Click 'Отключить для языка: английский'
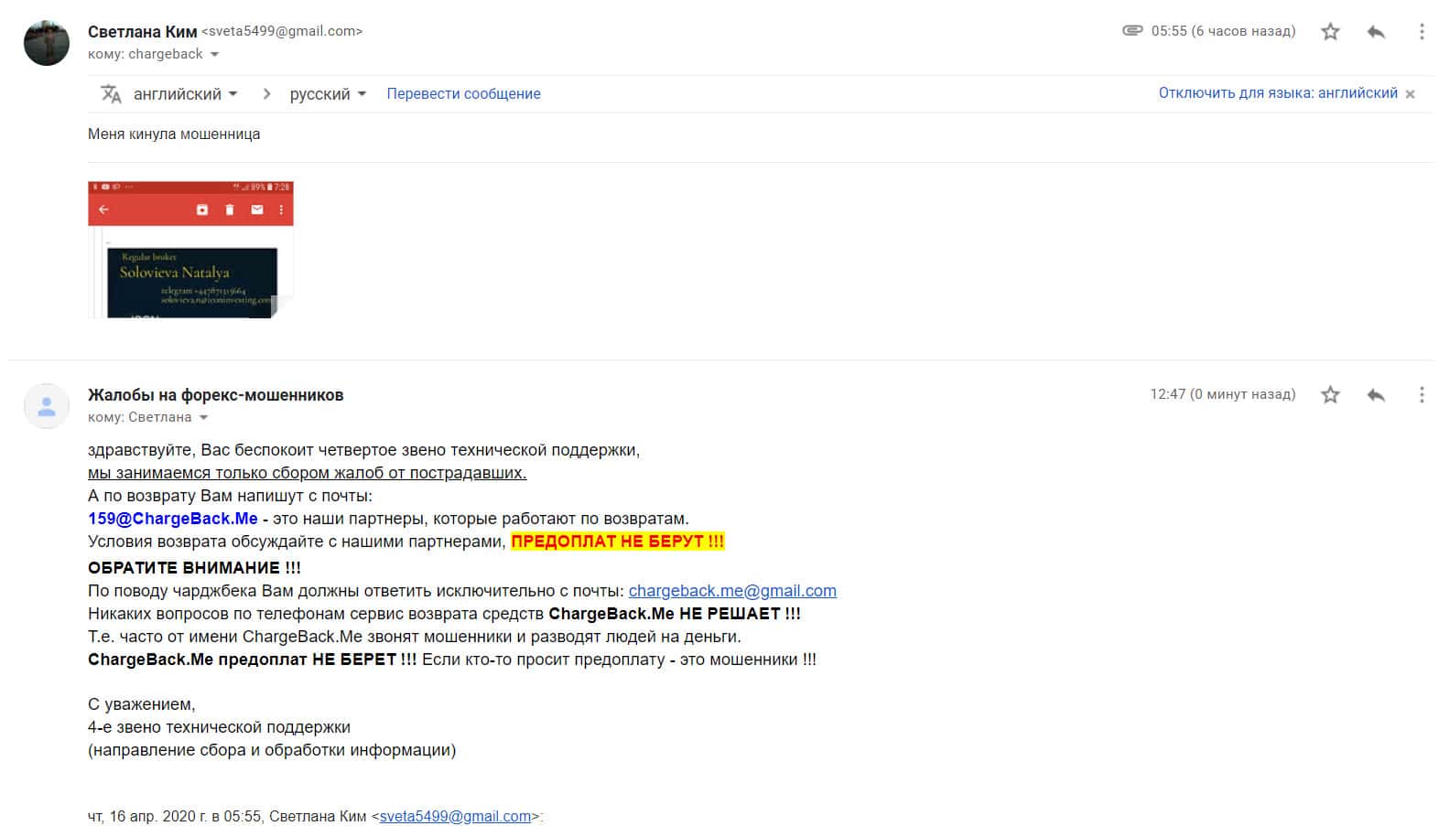Viewport: 1450px width, 826px height. click(x=1278, y=93)
